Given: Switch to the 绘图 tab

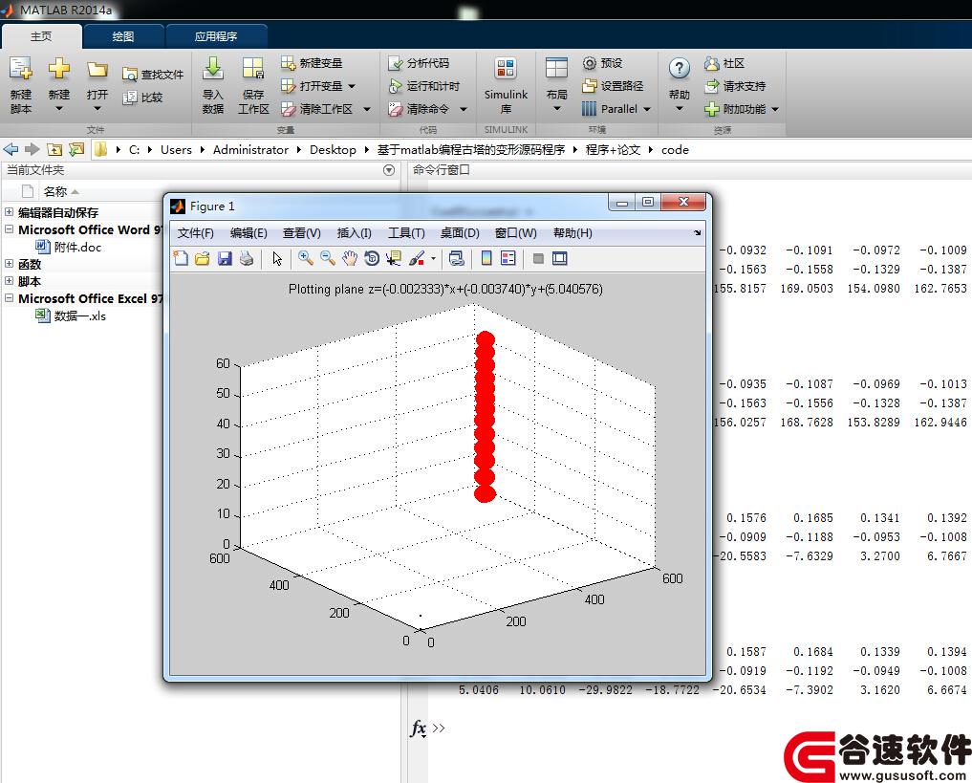Looking at the screenshot, I should pos(122,36).
